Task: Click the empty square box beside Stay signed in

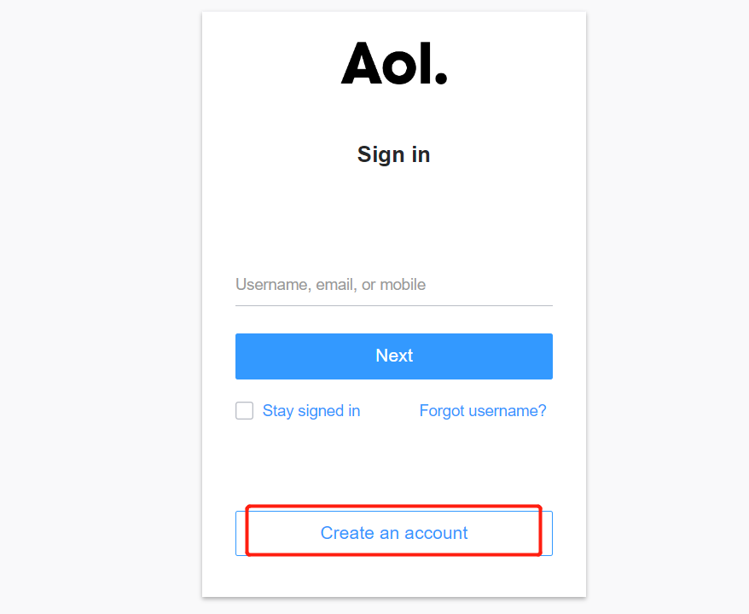Action: 245,411
